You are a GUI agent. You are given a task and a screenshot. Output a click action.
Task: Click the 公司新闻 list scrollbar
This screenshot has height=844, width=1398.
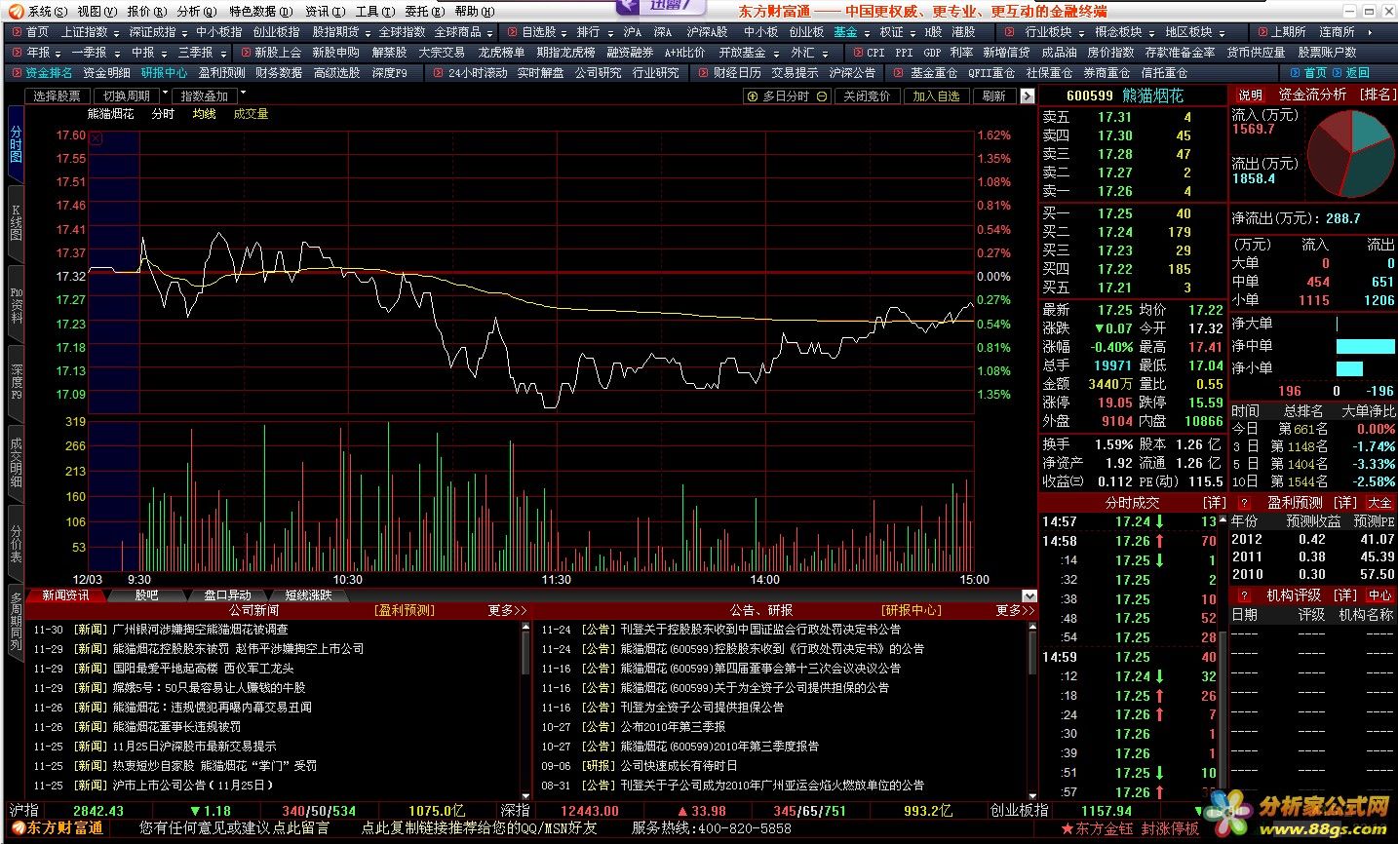[527, 710]
